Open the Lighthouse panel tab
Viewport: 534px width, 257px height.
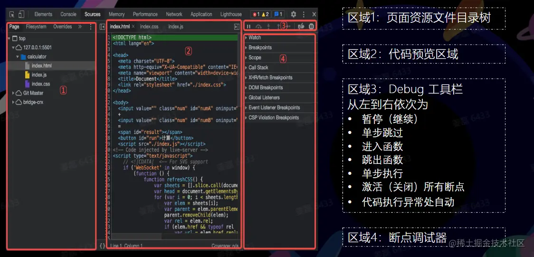coord(231,14)
